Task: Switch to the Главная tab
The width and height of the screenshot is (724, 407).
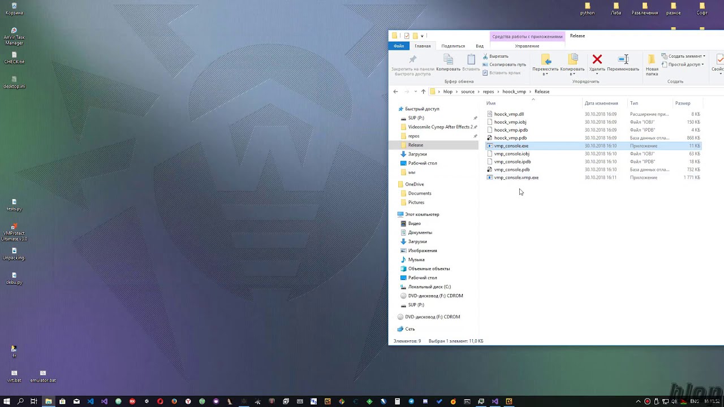Action: click(423, 46)
